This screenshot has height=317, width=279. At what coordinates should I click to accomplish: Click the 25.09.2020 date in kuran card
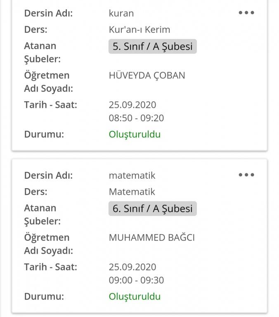point(132,105)
